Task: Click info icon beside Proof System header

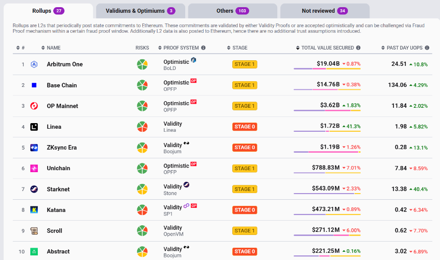Action: pyautogui.click(x=203, y=48)
